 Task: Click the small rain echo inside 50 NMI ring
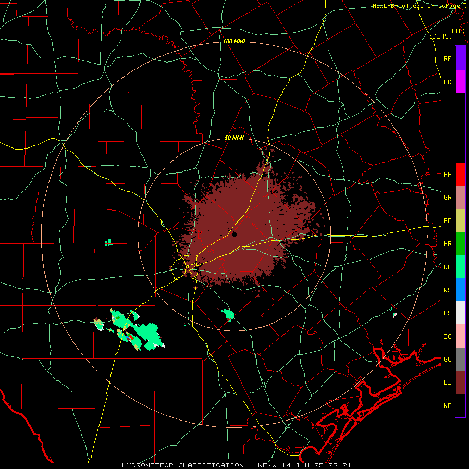(x=228, y=315)
